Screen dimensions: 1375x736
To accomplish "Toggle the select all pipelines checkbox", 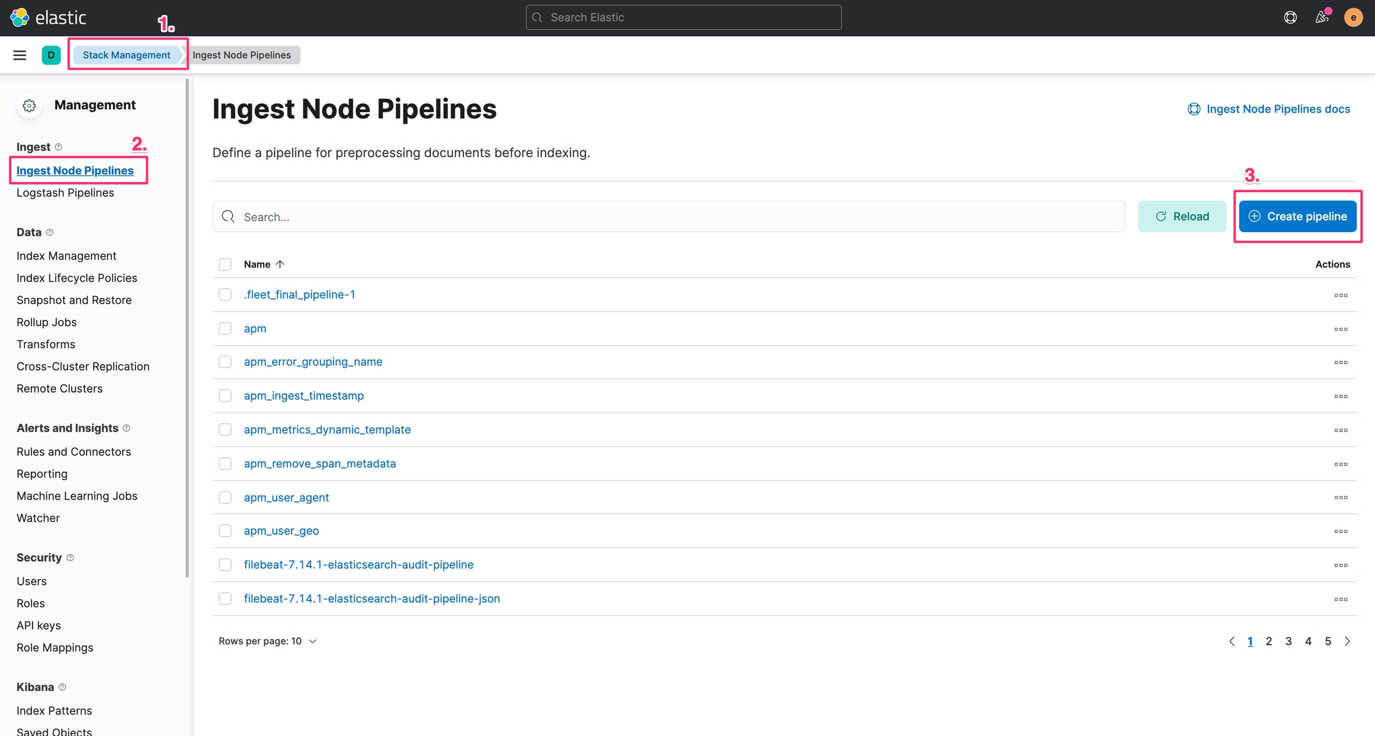I will click(x=225, y=264).
